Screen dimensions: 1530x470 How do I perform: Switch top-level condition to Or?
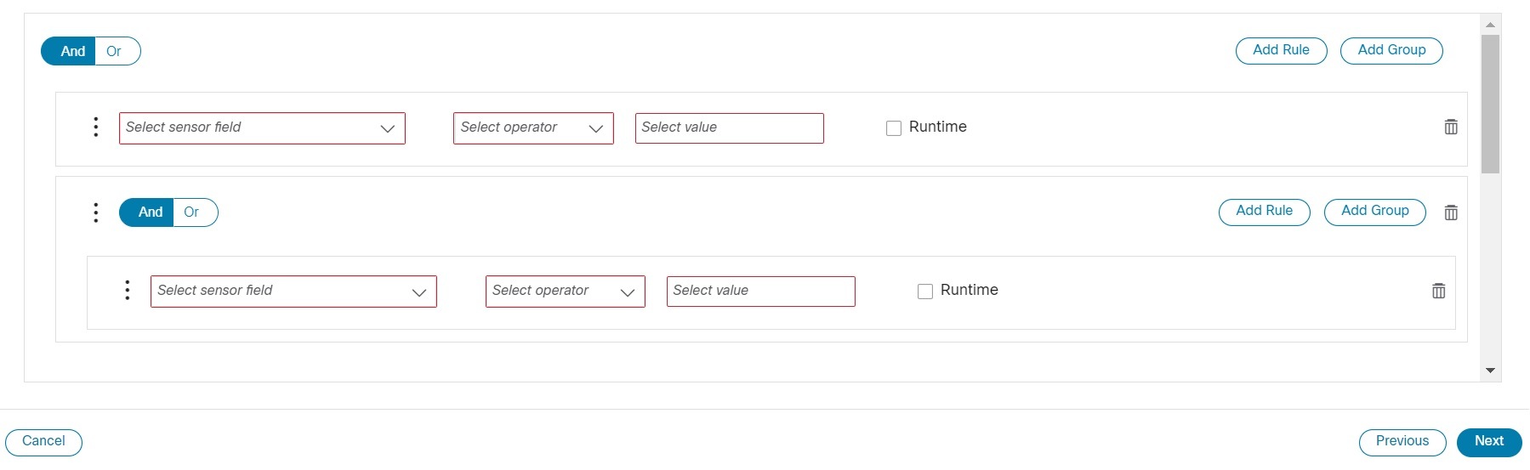(x=114, y=51)
